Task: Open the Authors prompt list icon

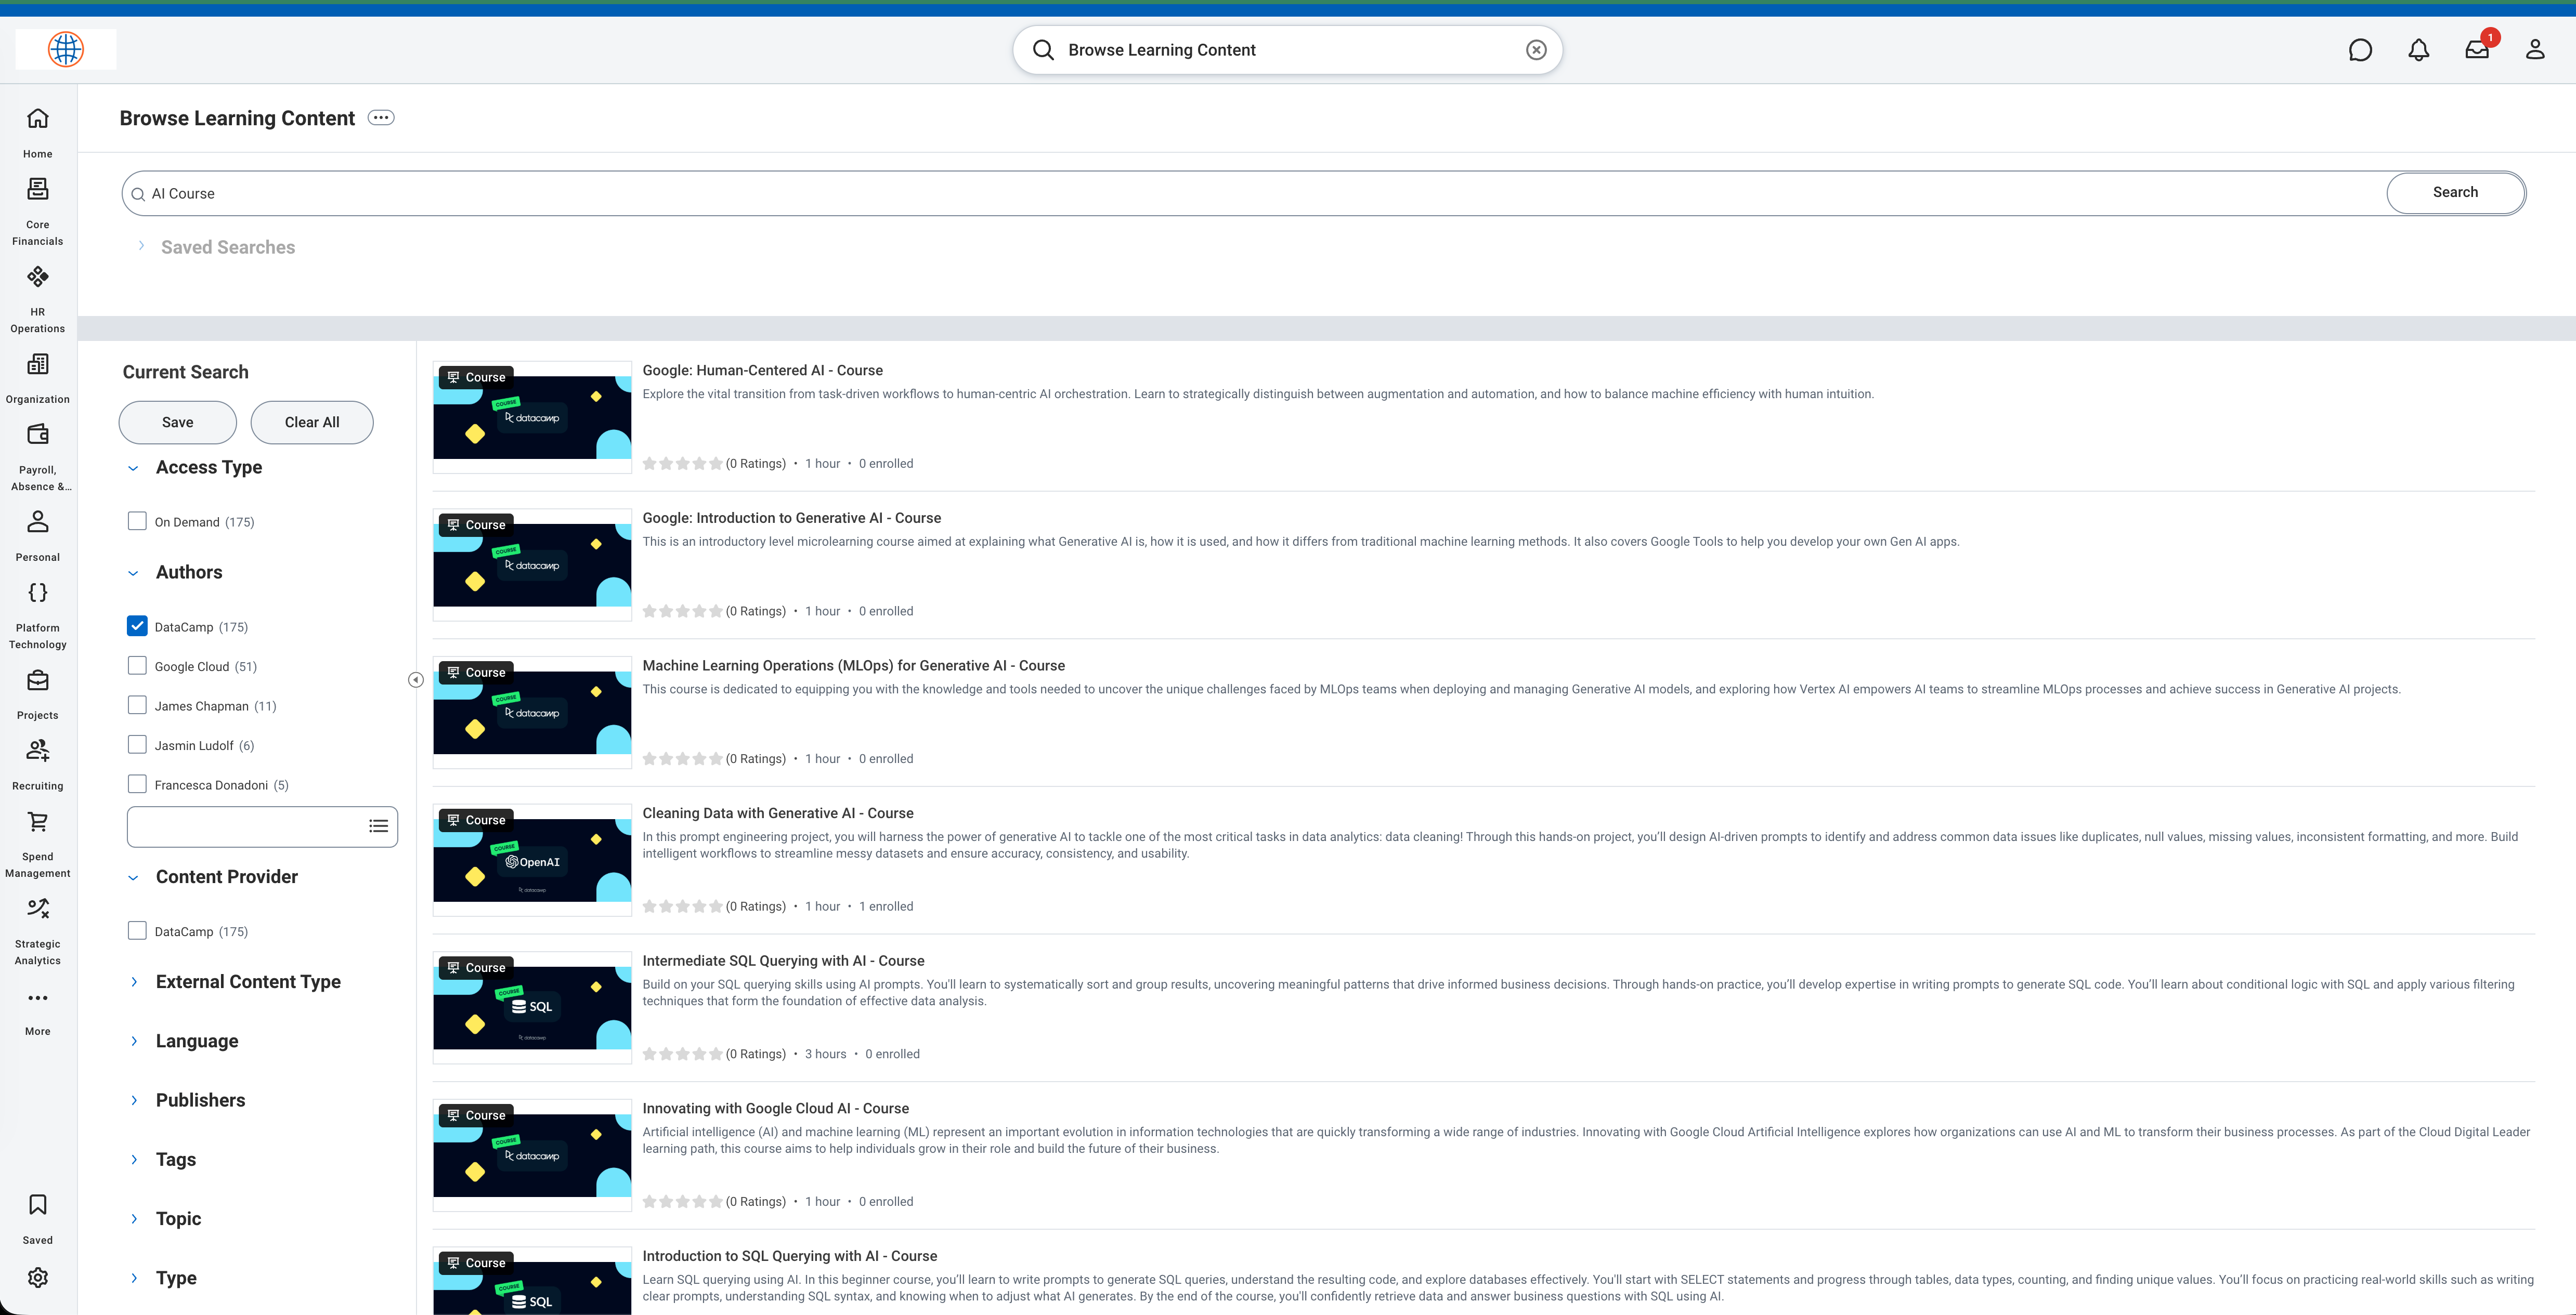Action: [x=378, y=826]
